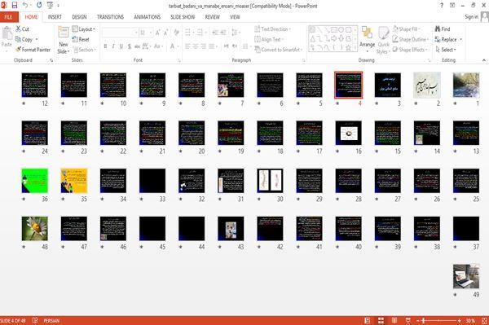This screenshot has height=325, width=489.
Task: Click PERSIAN language indicator
Action: coord(51,320)
